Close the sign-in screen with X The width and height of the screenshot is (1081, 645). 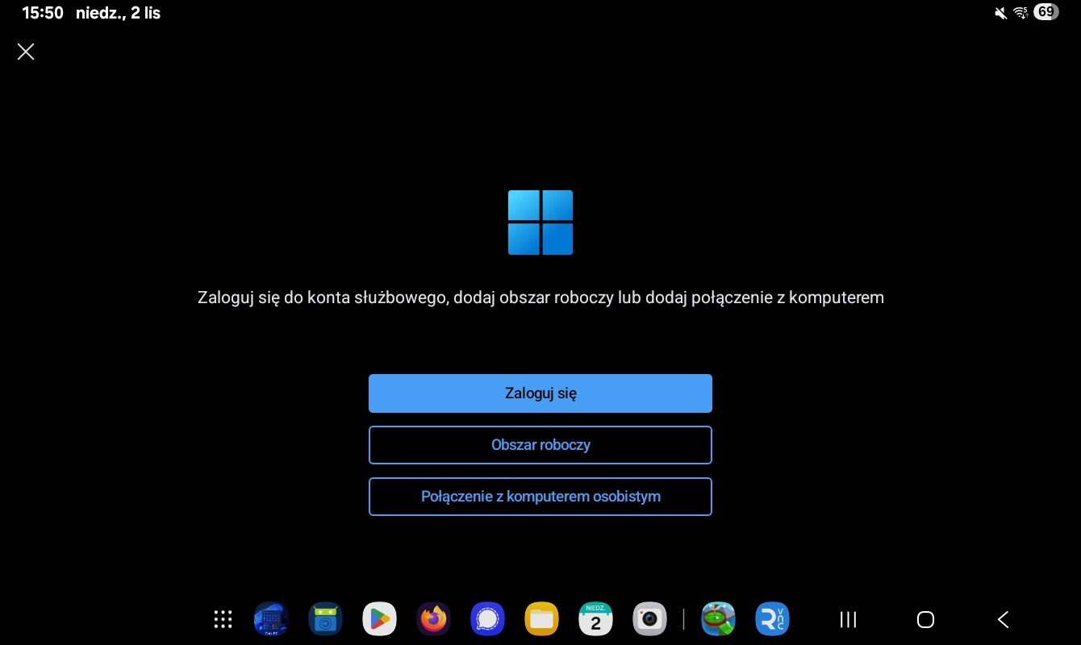point(26,52)
